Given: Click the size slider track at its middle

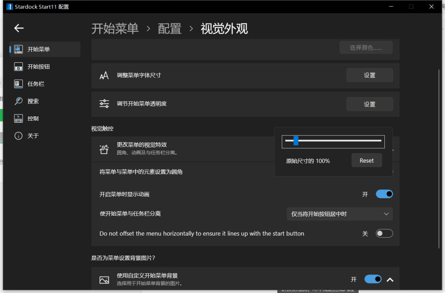Looking at the screenshot, I should (x=333, y=141).
